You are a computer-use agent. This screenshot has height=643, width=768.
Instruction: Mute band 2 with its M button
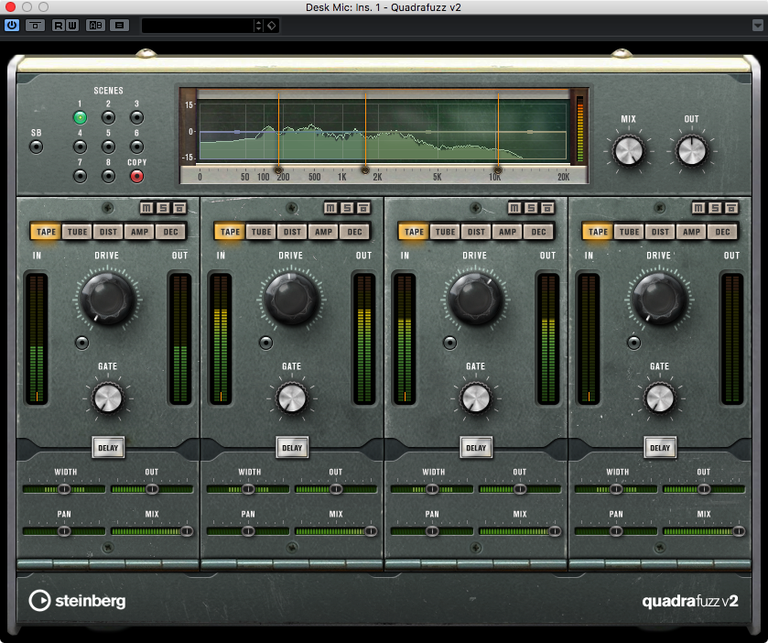pyautogui.click(x=330, y=208)
